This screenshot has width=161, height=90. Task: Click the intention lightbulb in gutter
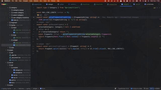pyautogui.click(x=38, y=15)
